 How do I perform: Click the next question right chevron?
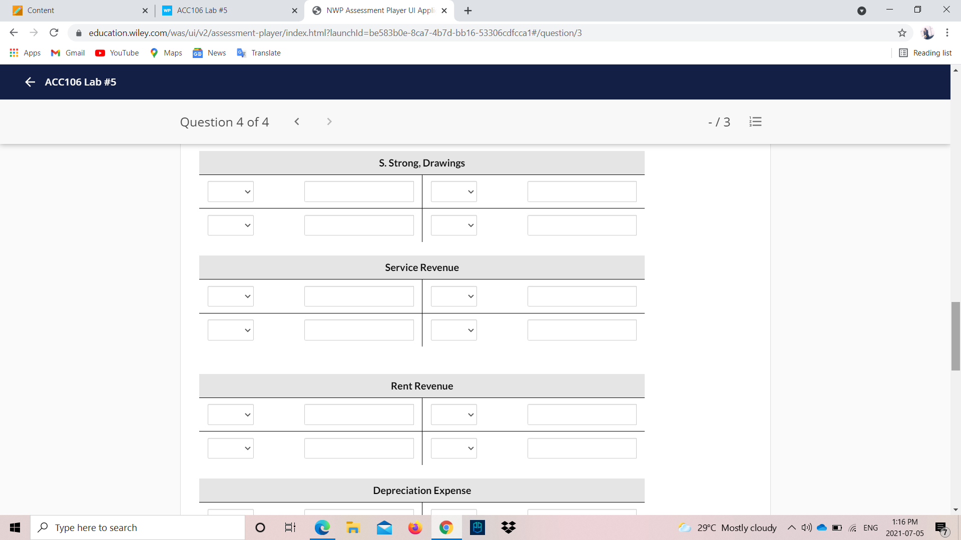point(329,121)
